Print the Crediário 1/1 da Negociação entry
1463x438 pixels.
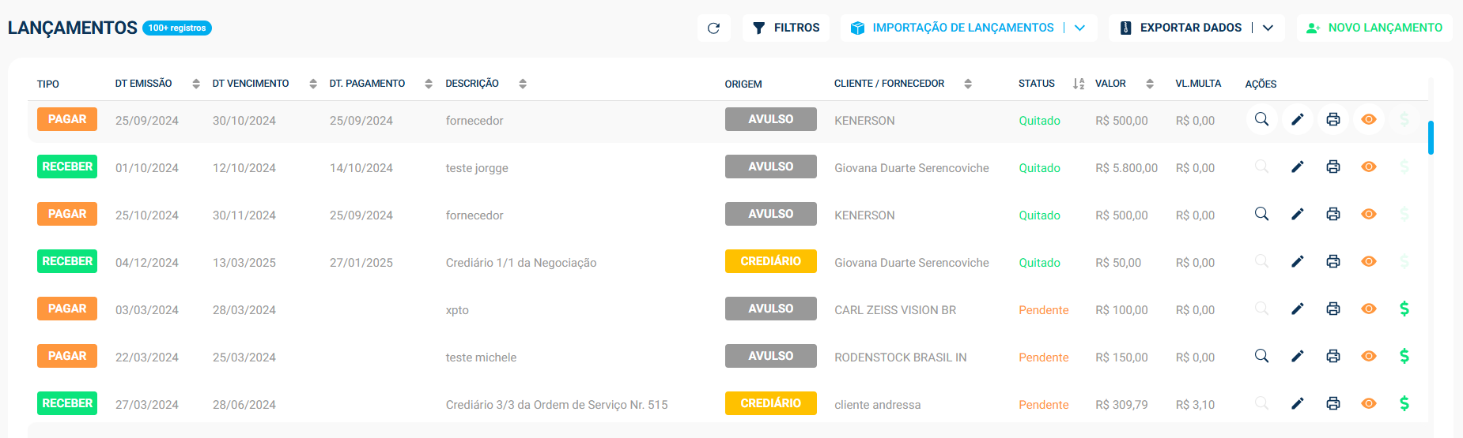pos(1333,261)
